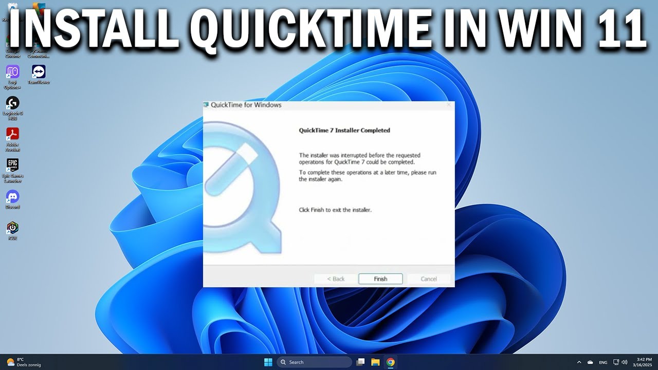
Task: Open Adobe Acrobat desktop shortcut
Action: click(x=12, y=140)
